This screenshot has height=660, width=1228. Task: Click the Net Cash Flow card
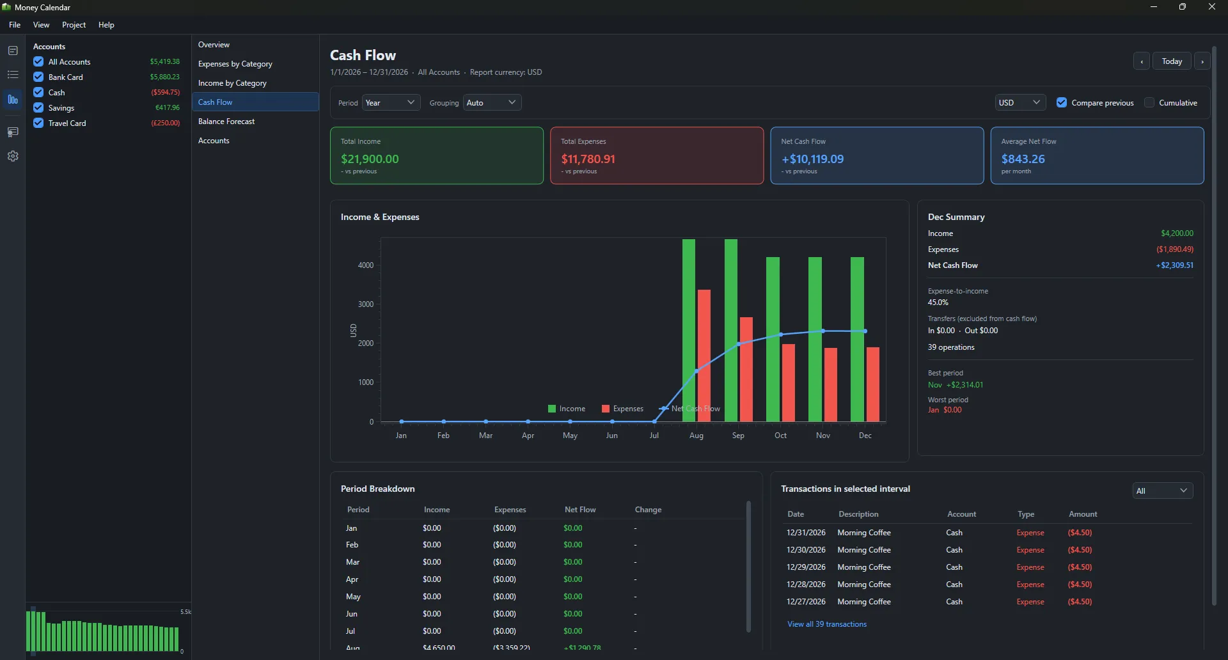click(877, 155)
